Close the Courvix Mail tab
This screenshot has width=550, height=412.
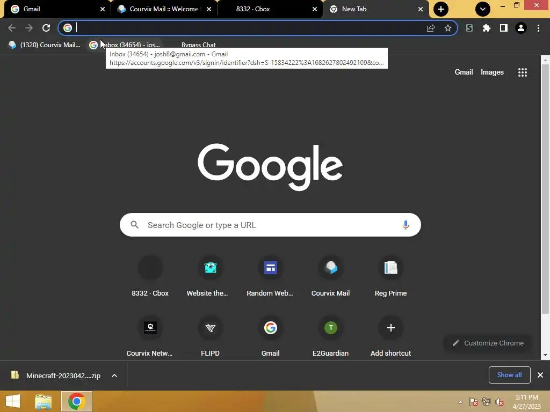point(209,9)
